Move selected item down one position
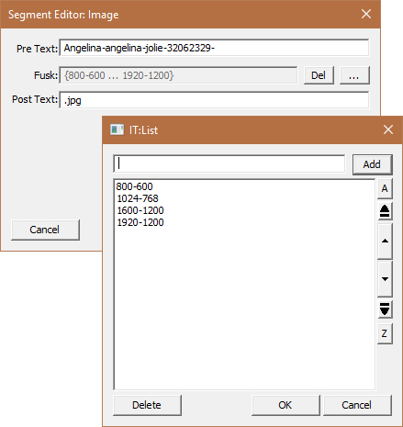Image resolution: width=403 pixels, height=427 pixels. coord(385,279)
